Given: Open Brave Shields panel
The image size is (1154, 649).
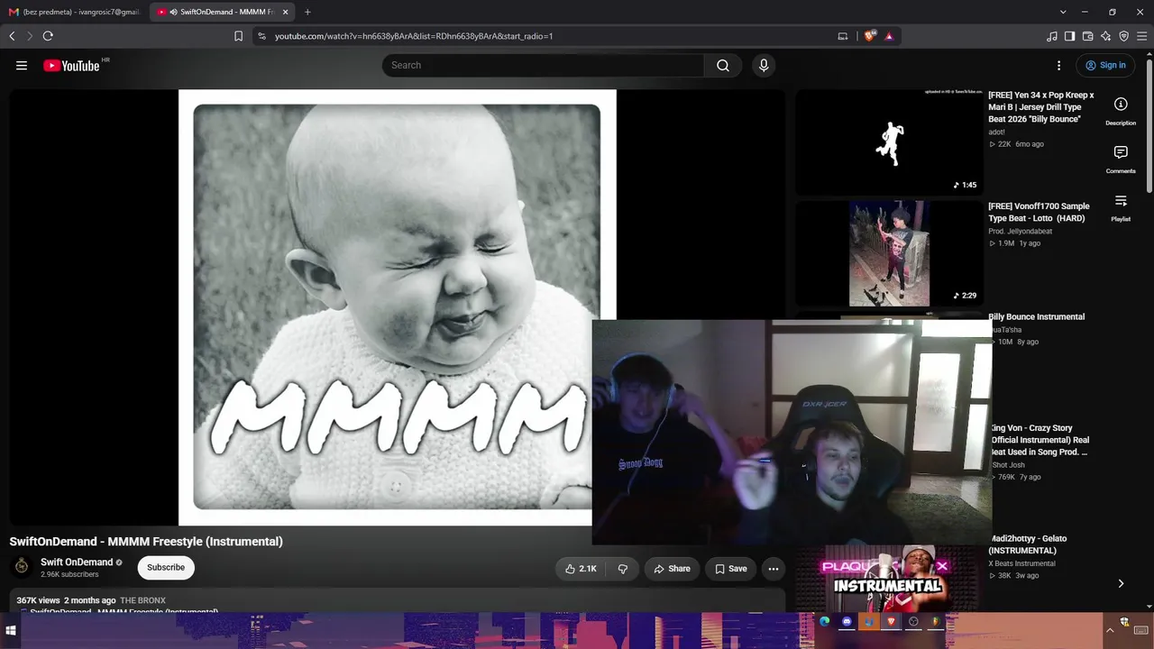Looking at the screenshot, I should click(870, 36).
